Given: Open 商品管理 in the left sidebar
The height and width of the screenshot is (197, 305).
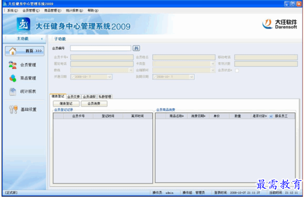Looking at the screenshot, I should click(x=22, y=78).
